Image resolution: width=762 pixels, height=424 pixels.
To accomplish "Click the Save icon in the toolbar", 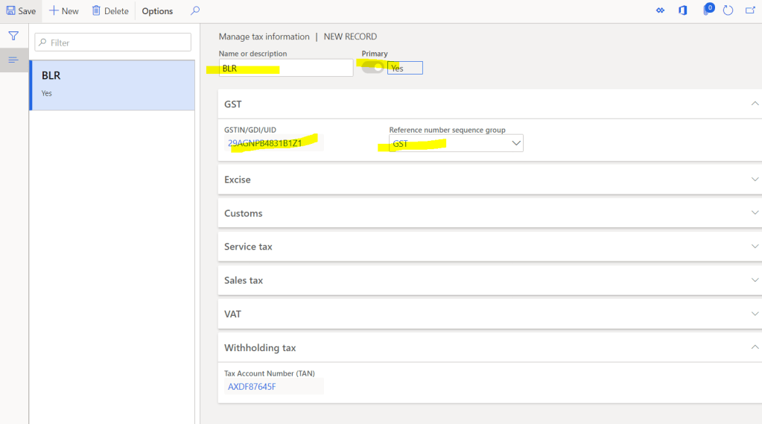I will [11, 11].
